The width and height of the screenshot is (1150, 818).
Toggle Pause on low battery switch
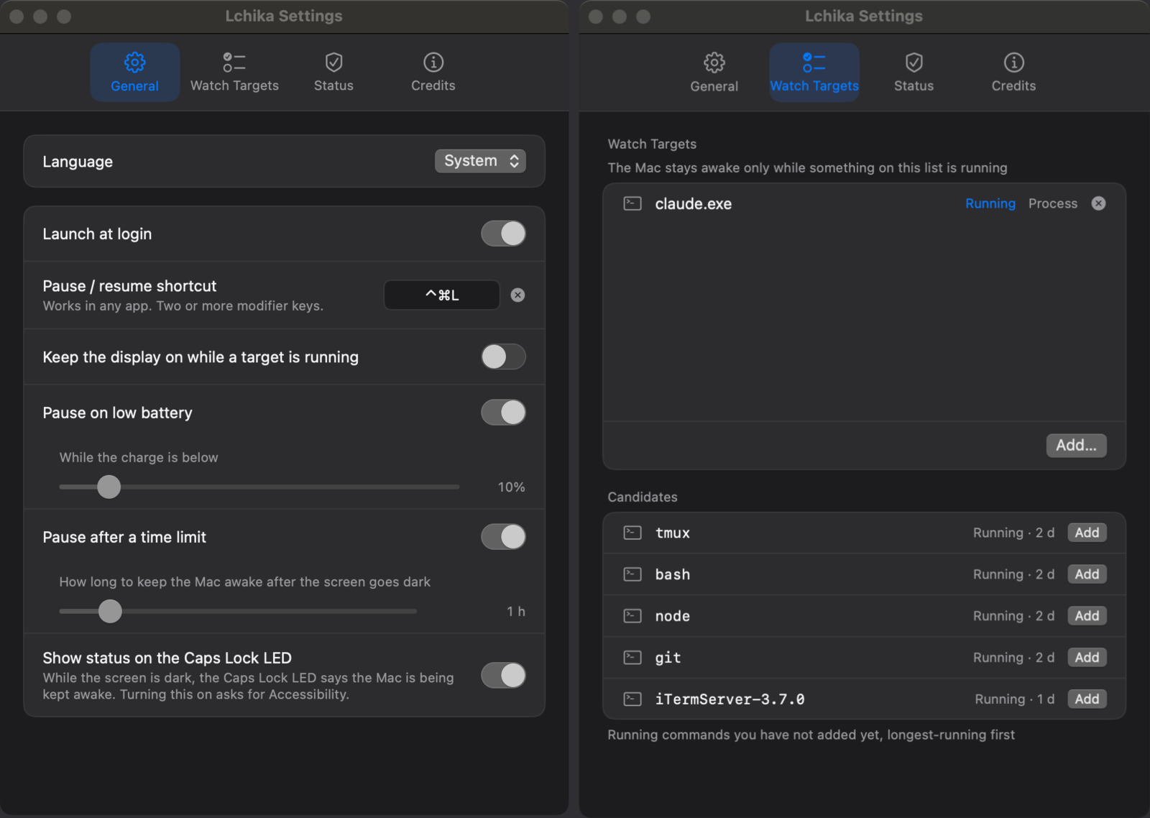coord(503,413)
